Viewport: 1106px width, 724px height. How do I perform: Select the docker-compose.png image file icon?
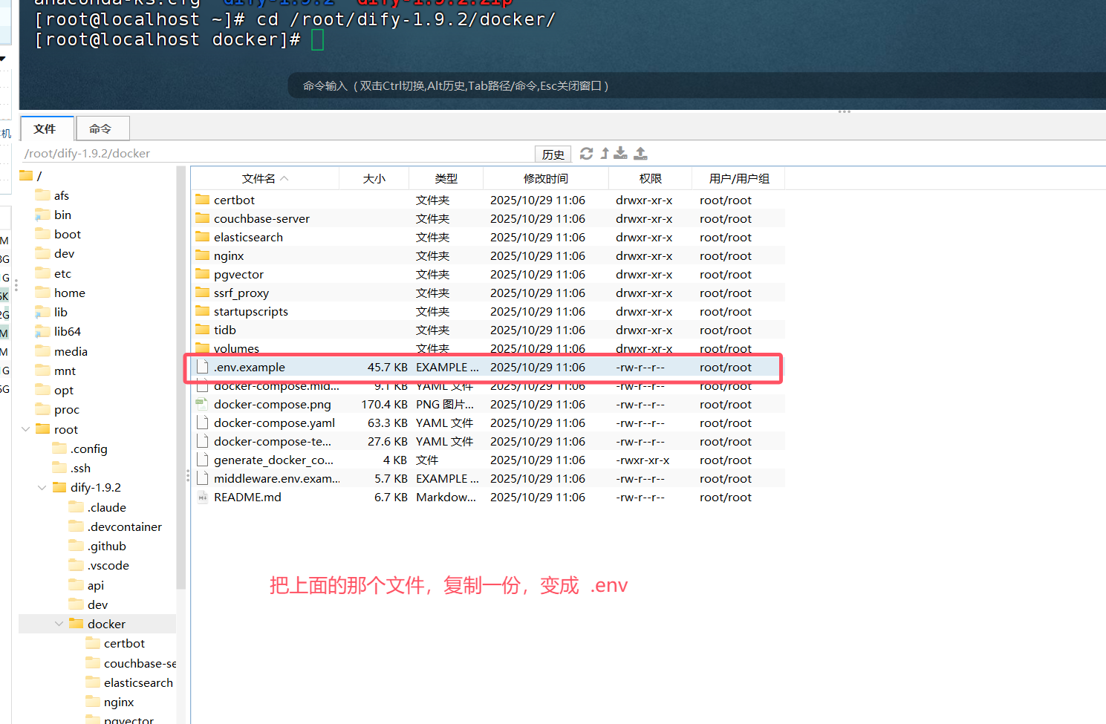point(202,405)
